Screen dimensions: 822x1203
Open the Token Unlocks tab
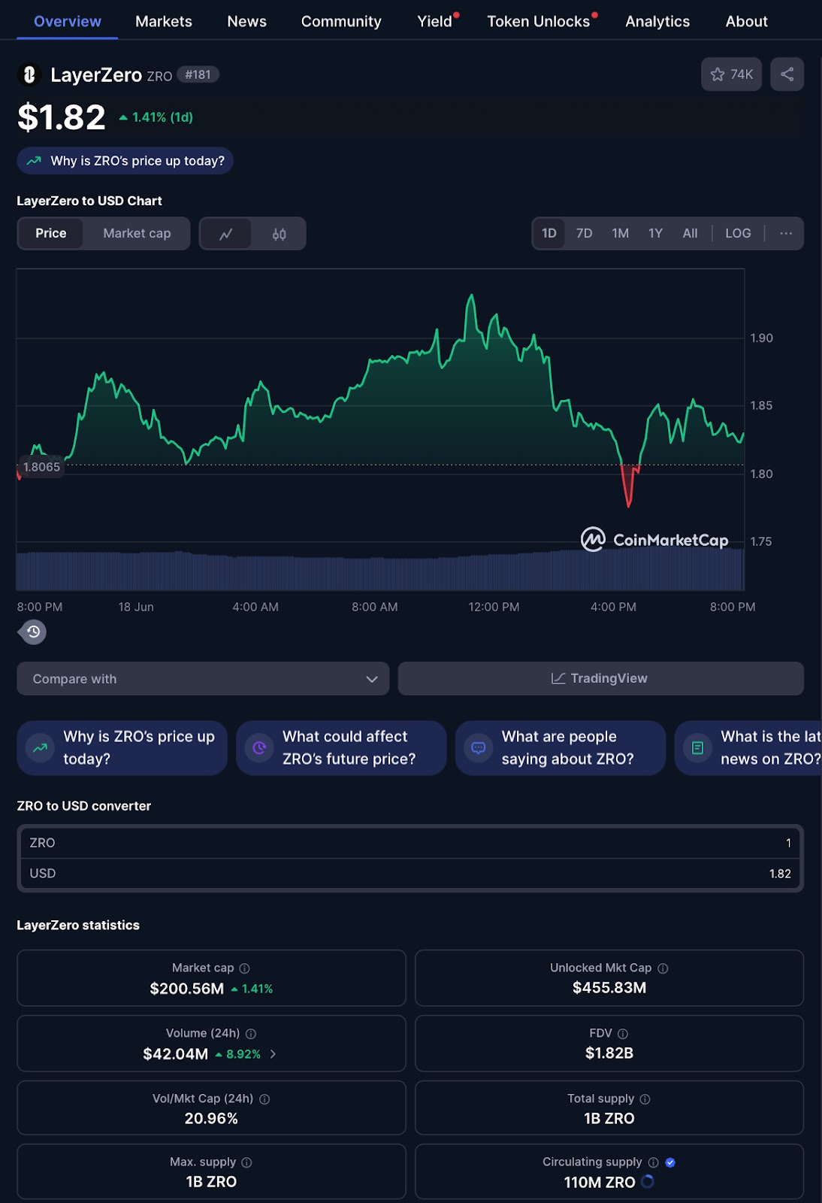539,21
